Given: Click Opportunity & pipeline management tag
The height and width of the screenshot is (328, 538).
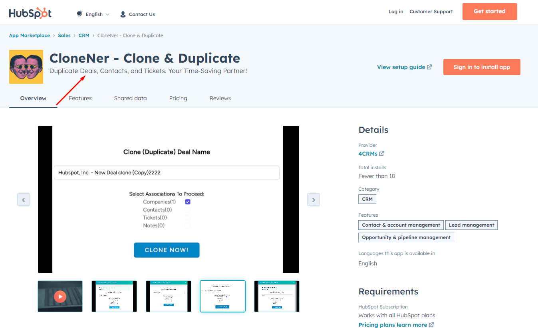Looking at the screenshot, I should coord(406,237).
